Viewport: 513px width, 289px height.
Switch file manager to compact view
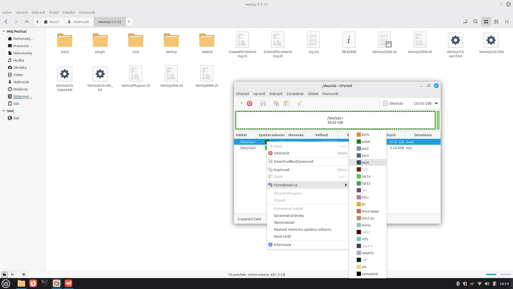(x=507, y=22)
